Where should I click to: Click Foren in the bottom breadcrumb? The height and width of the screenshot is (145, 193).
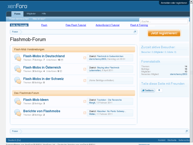pyautogui.click(x=15, y=131)
